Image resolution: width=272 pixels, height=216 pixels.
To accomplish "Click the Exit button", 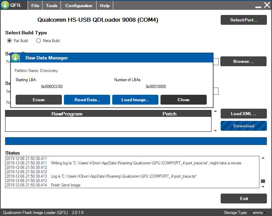I will (244, 198).
